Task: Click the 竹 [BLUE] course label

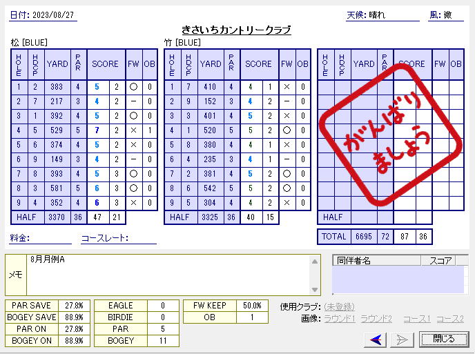Action: [x=182, y=42]
